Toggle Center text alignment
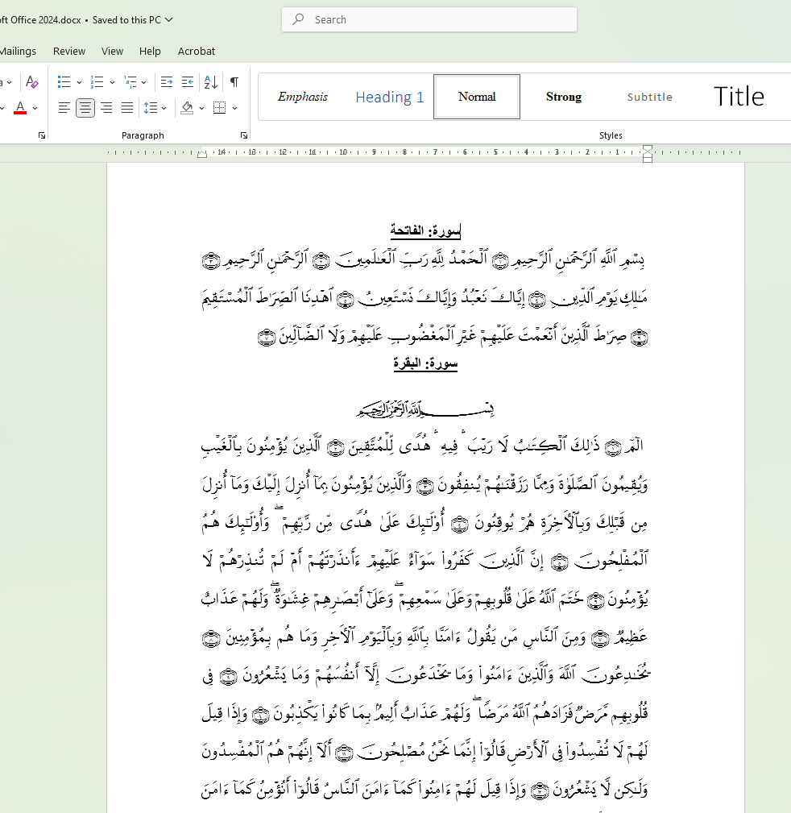This screenshot has width=791, height=813. (x=85, y=108)
